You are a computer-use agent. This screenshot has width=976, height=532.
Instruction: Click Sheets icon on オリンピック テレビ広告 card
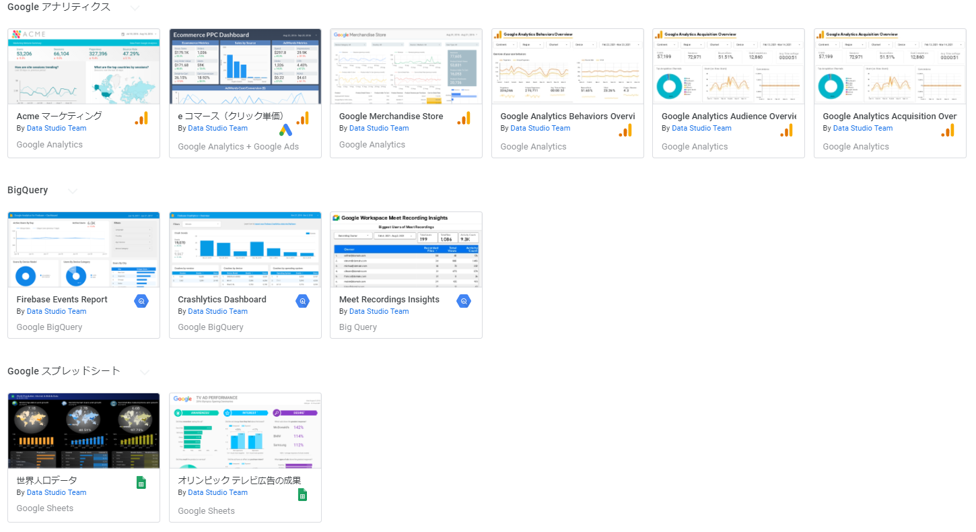[303, 495]
